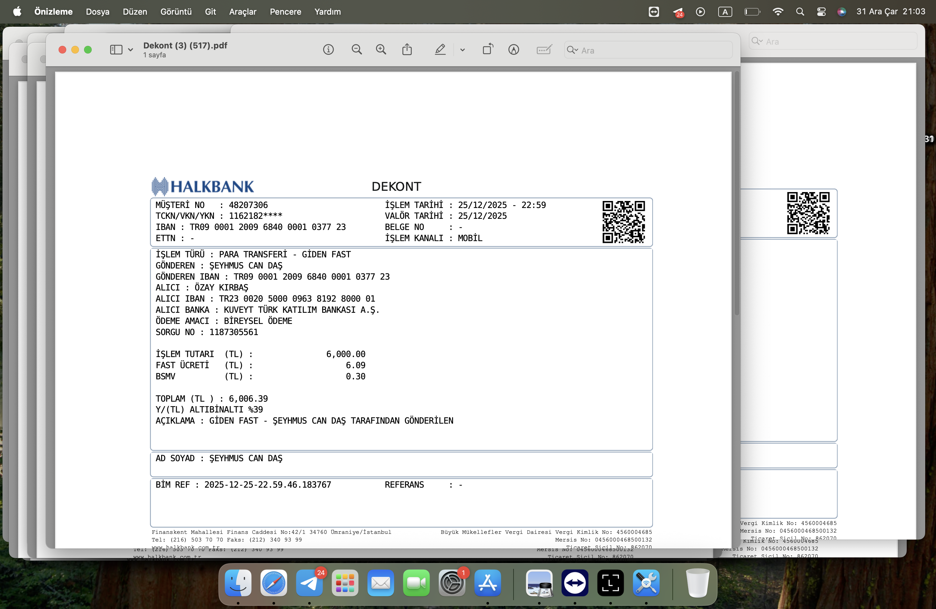Image resolution: width=936 pixels, height=609 pixels.
Task: Open the Git menu
Action: pyautogui.click(x=210, y=12)
